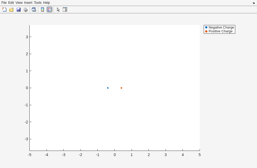Select the blue negative charge point on plot
This screenshot has height=168, width=257.
tap(108, 88)
